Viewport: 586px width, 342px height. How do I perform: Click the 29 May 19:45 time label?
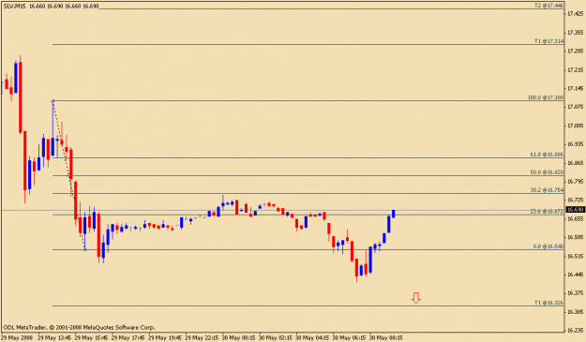[x=165, y=338]
